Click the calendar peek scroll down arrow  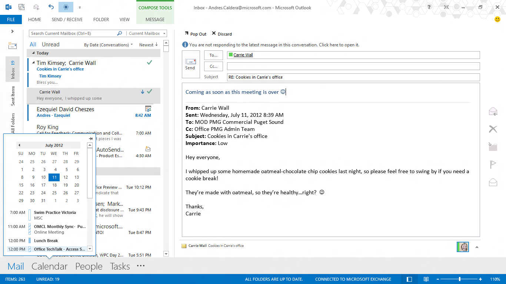[x=90, y=249]
